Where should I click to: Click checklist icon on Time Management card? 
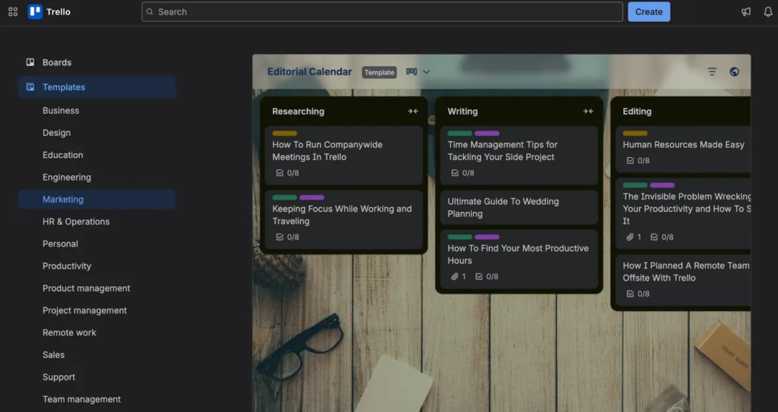pos(455,173)
